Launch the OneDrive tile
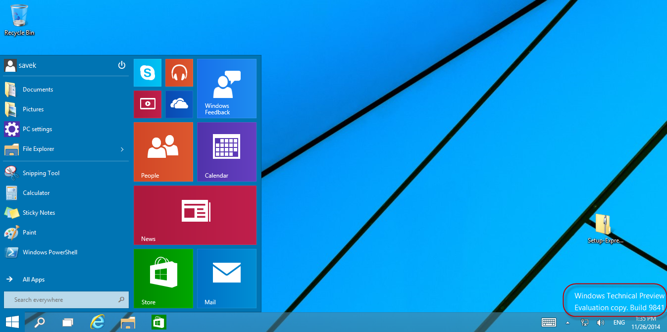667x332 pixels. (179, 104)
